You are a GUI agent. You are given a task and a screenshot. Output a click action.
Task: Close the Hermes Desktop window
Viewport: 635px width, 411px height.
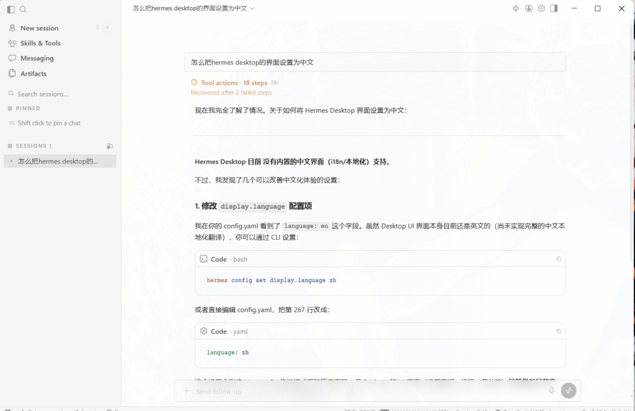(x=621, y=8)
